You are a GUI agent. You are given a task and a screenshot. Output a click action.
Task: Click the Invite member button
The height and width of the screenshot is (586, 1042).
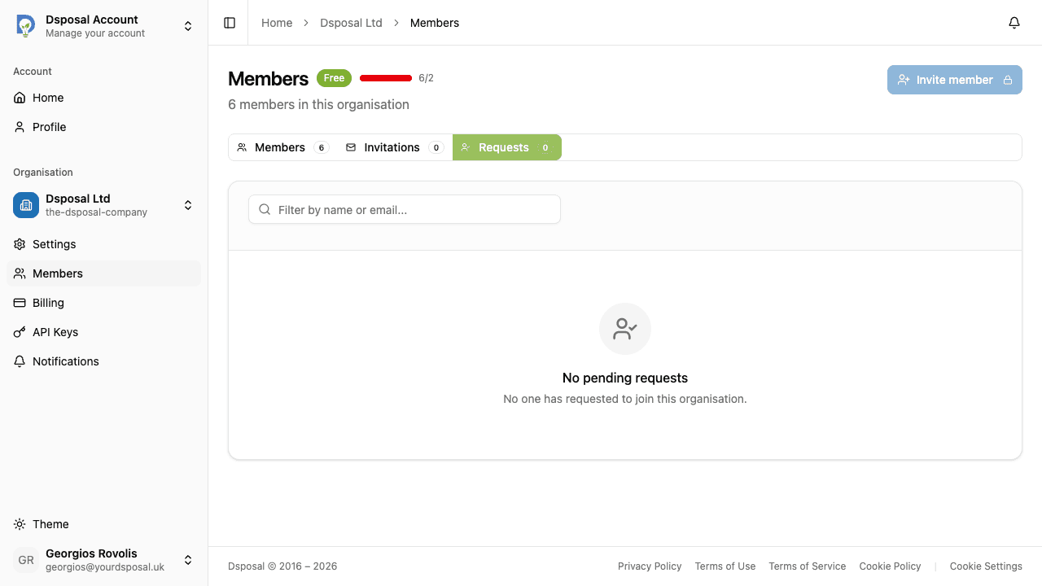tap(954, 80)
